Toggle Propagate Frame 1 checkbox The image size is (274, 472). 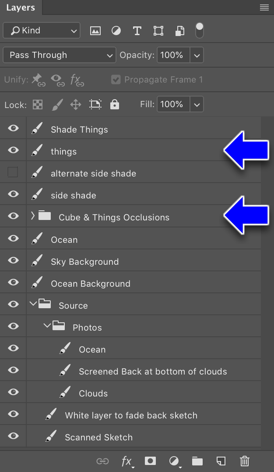116,80
